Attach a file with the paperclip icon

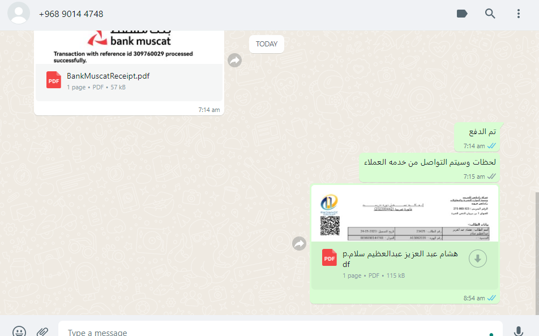[42, 331]
